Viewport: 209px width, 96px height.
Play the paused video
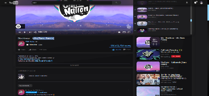(25, 32)
